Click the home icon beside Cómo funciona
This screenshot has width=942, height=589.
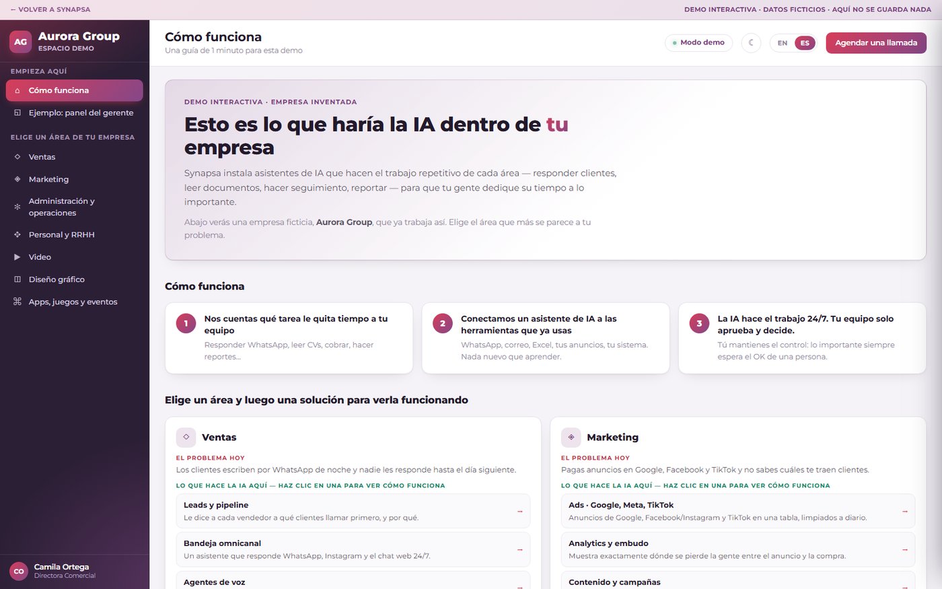point(17,90)
